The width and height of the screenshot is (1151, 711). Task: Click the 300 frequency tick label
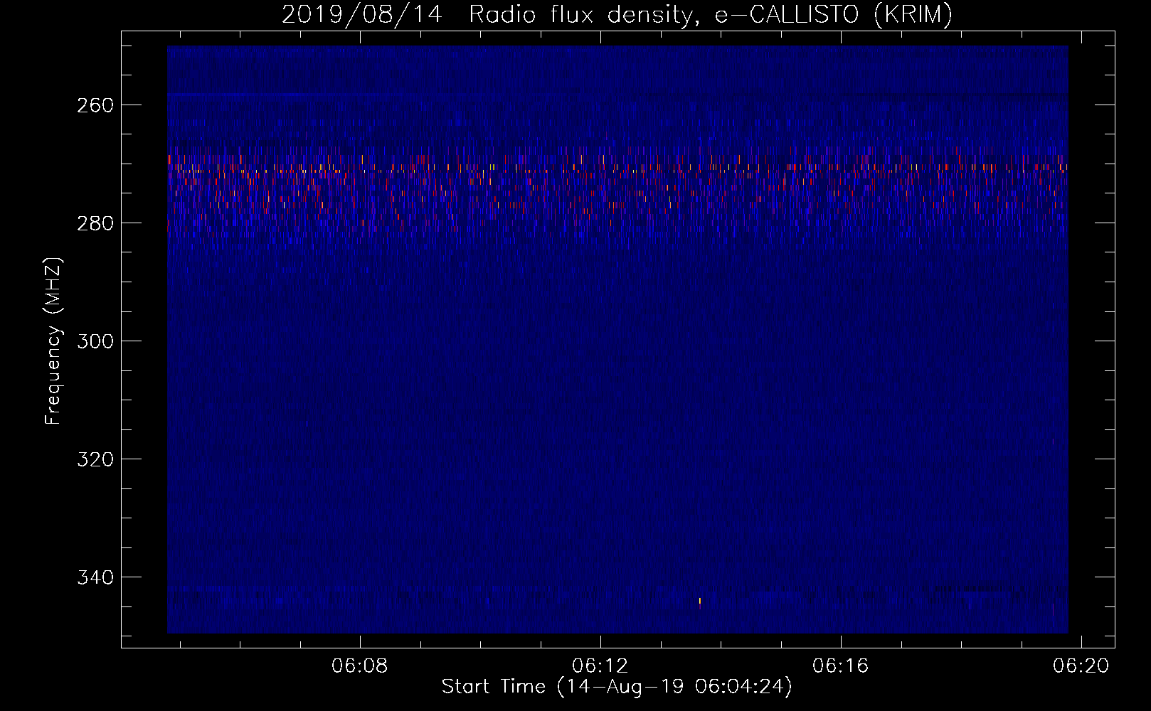[95, 341]
